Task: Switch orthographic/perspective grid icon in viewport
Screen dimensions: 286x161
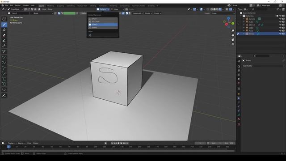Action: [x=233, y=44]
